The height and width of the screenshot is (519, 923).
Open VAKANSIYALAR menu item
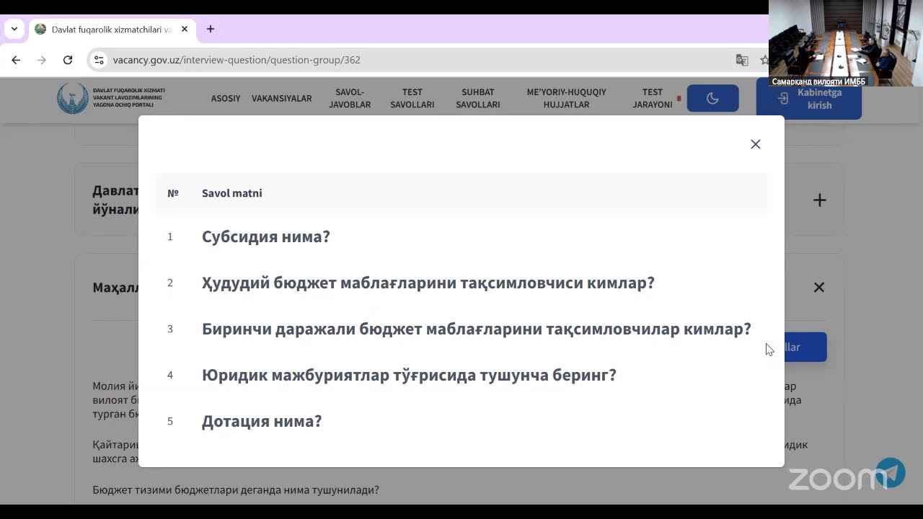282,99
